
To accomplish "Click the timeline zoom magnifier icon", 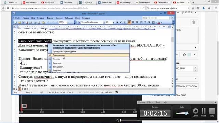I will 118,120.
